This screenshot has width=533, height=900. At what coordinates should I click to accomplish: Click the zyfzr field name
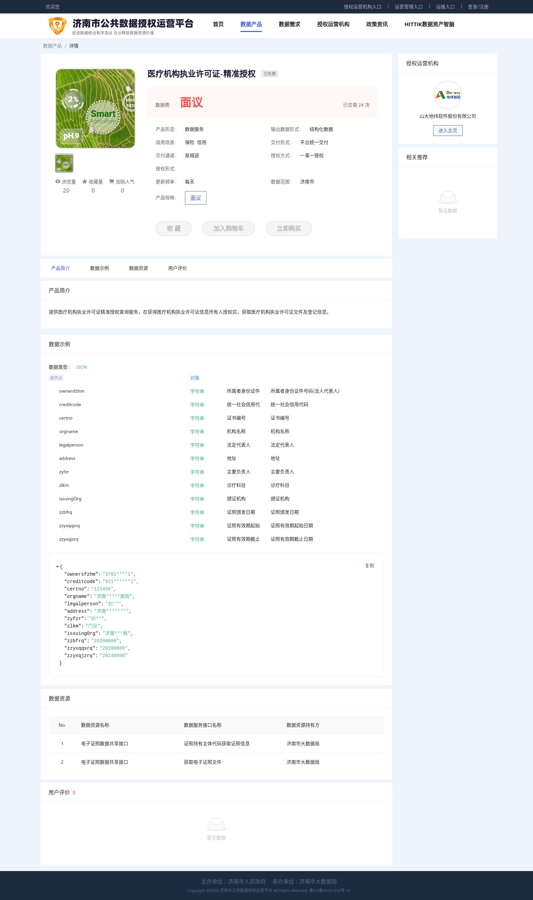coord(64,472)
